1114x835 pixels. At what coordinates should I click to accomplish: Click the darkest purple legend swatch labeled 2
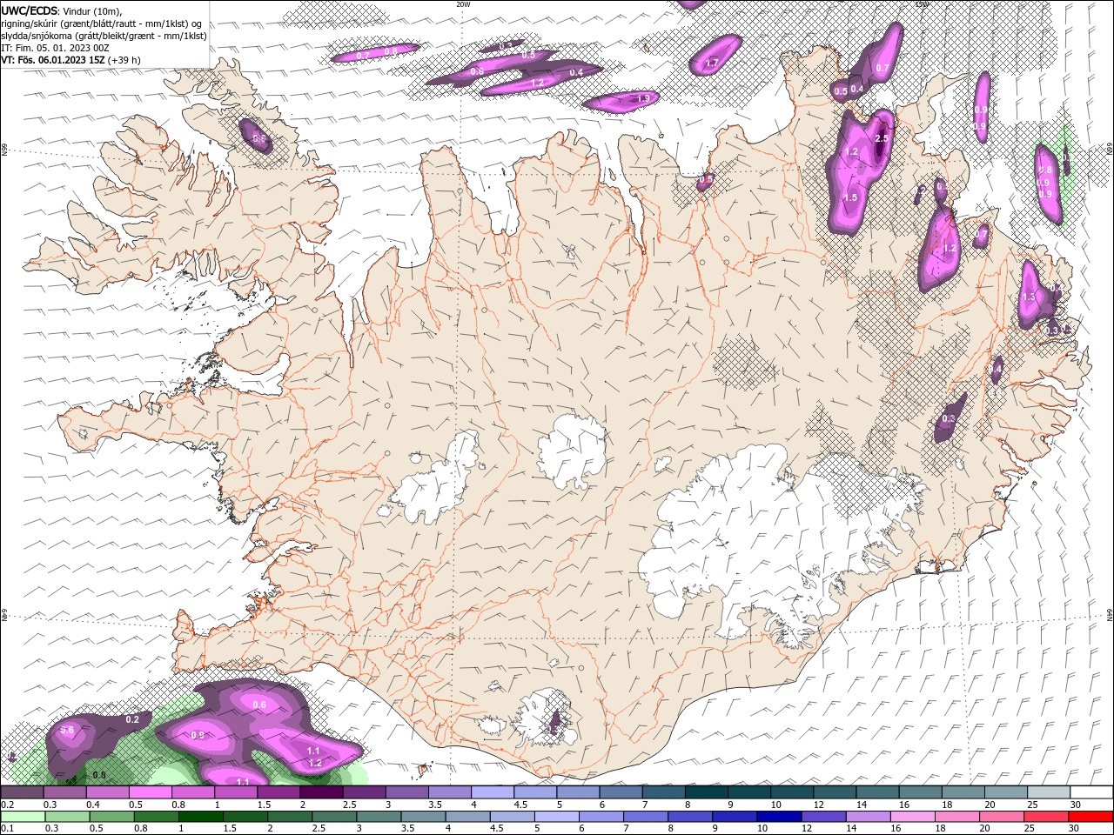[321, 792]
